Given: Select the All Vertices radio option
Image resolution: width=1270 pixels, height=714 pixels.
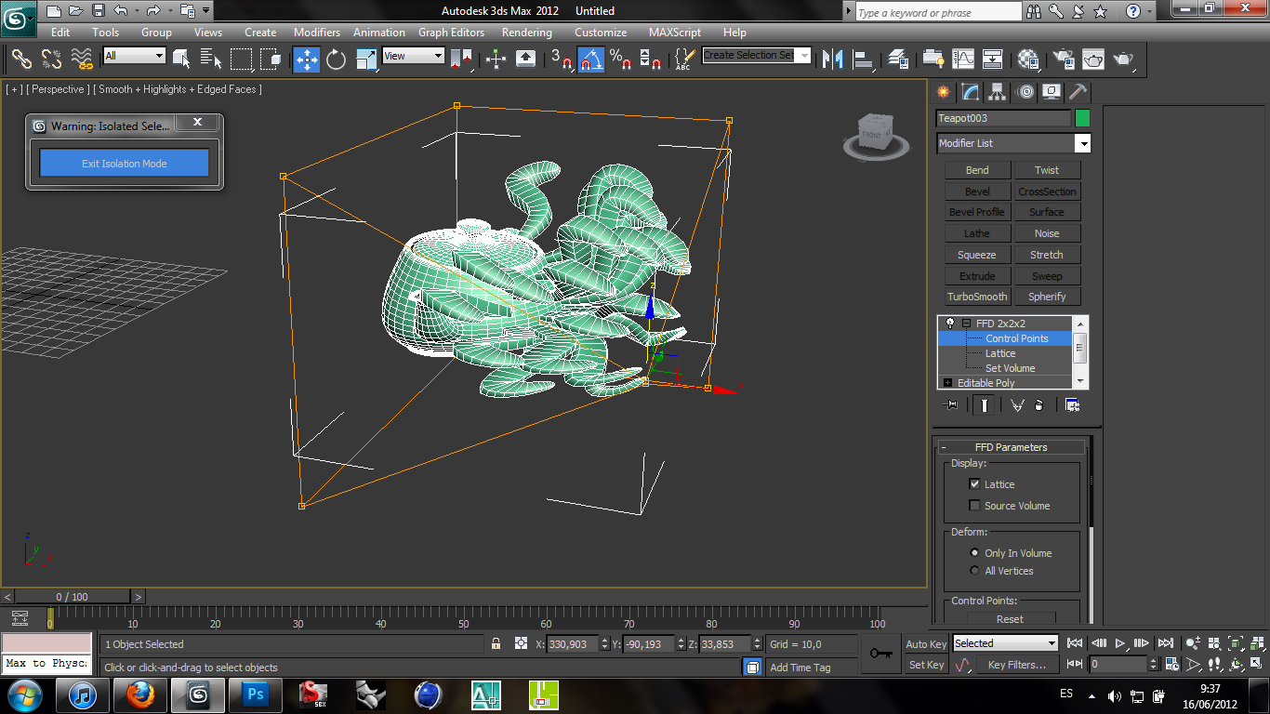Looking at the screenshot, I should pos(974,571).
